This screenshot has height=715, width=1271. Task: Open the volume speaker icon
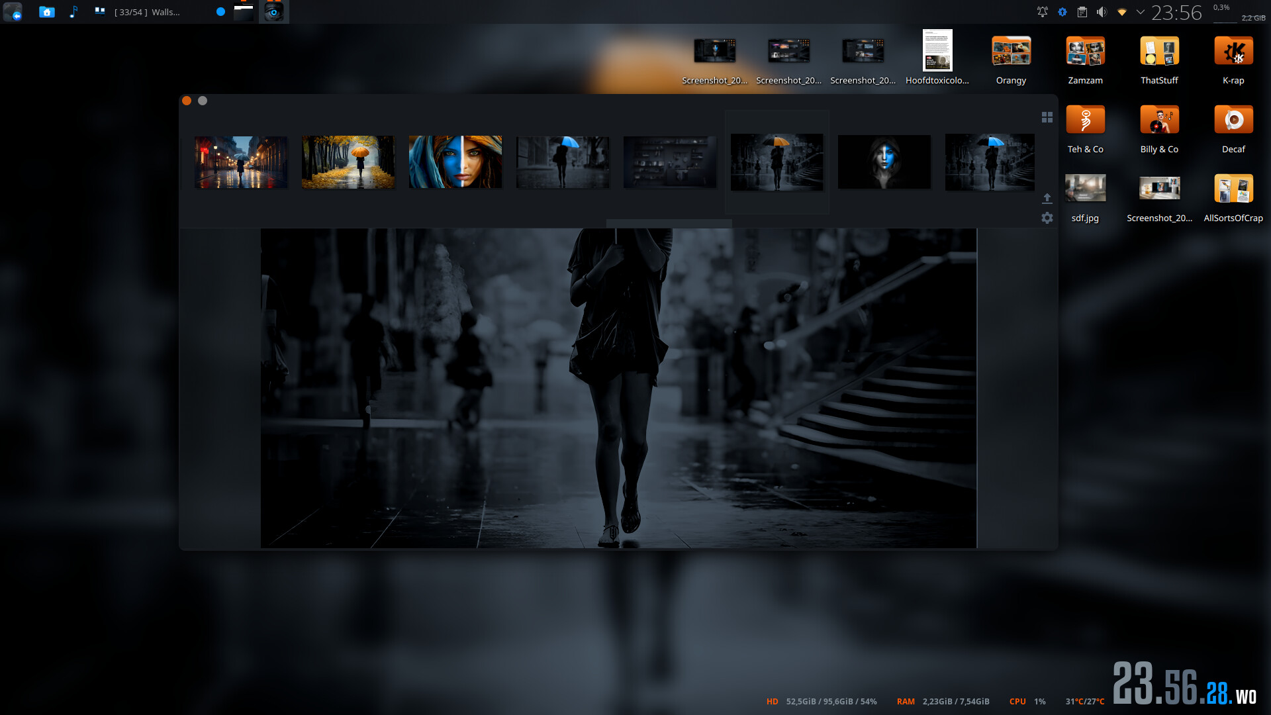1102,12
